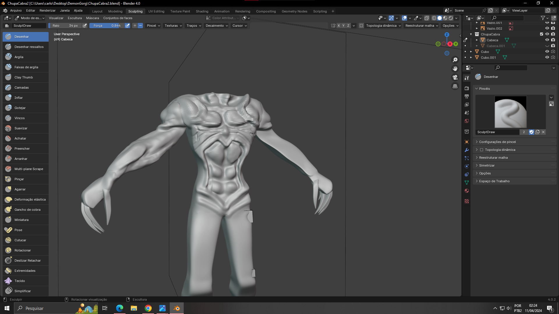The height and width of the screenshot is (314, 559).
Task: Enable Topologia dinâmica checkbox in header
Action: click(361, 26)
